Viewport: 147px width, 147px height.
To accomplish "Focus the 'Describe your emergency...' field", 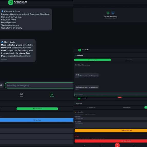I will (39, 85).
